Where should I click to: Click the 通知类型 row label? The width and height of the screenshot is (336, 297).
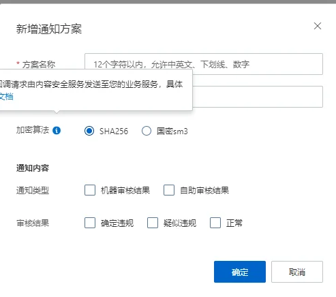(x=33, y=190)
